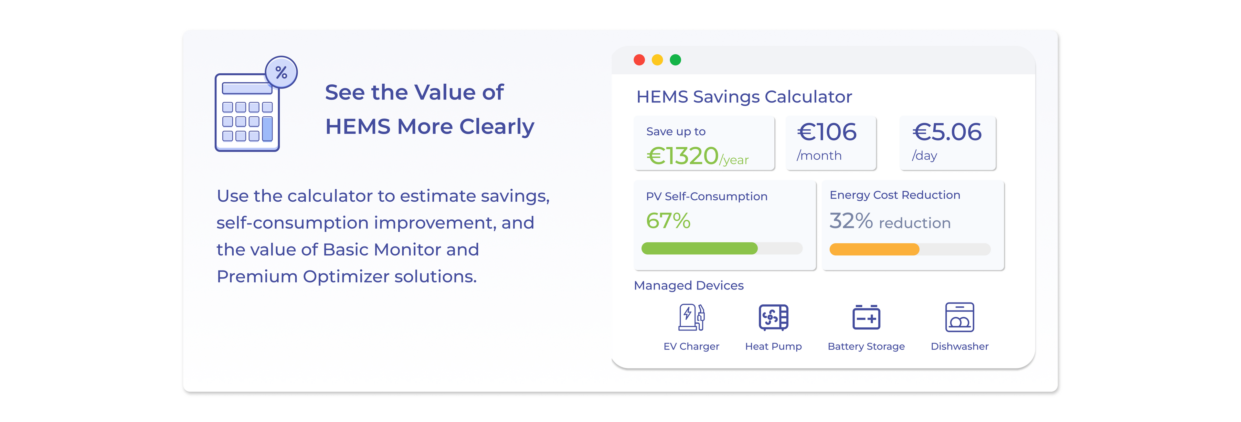Click the Managed Devices heading
This screenshot has width=1241, height=422.
click(x=688, y=286)
